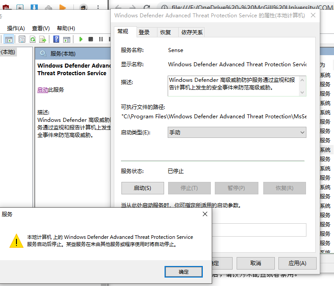Click the 已停止 service status text
Image resolution: width=334 pixels, height=286 pixels.
coord(176,171)
